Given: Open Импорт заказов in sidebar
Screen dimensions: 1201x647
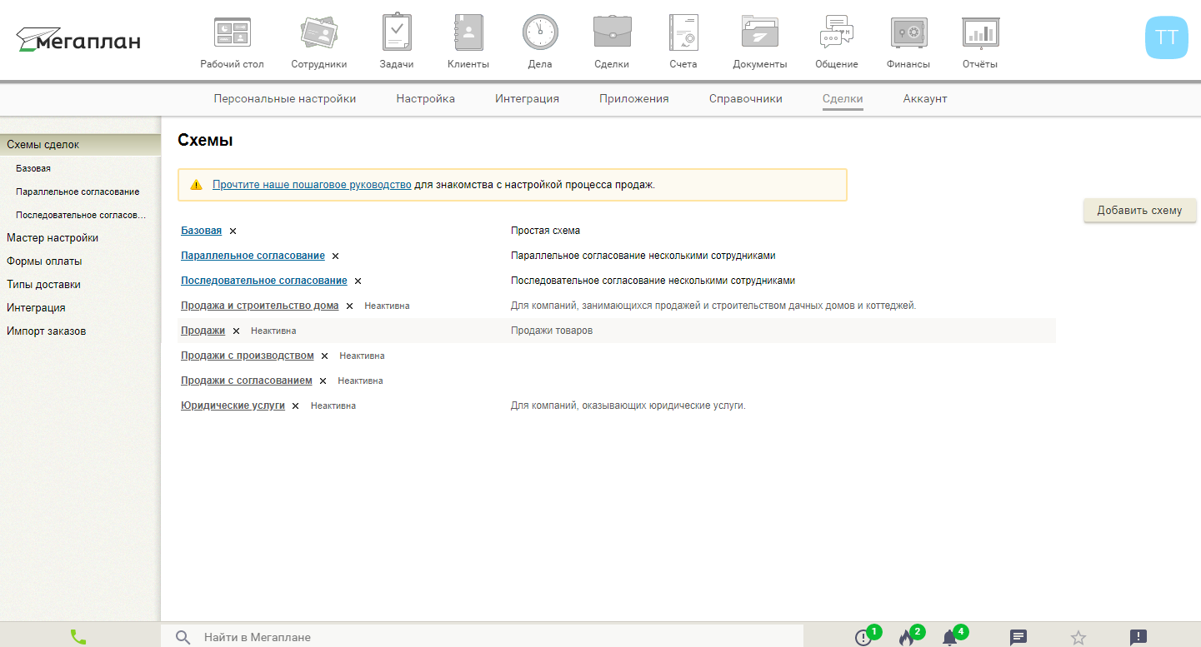Looking at the screenshot, I should point(46,331).
